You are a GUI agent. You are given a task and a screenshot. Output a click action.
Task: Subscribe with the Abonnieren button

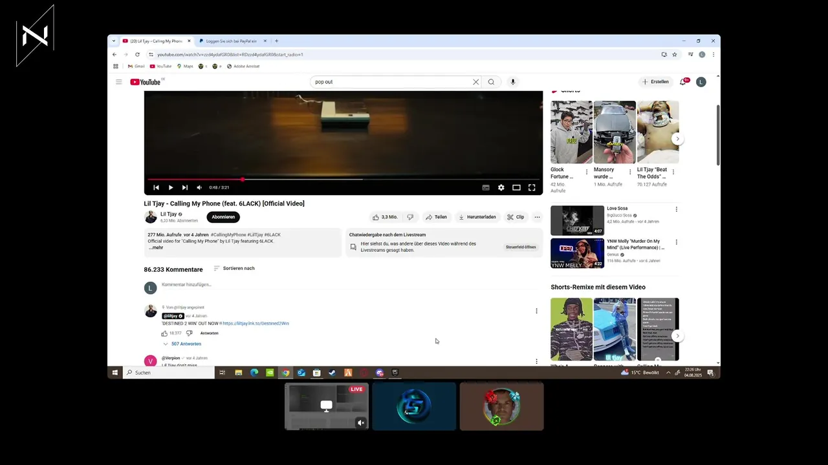pos(223,217)
